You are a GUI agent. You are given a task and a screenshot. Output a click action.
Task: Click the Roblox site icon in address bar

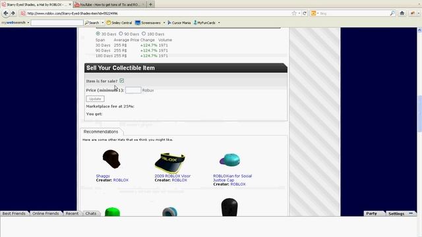[23, 13]
